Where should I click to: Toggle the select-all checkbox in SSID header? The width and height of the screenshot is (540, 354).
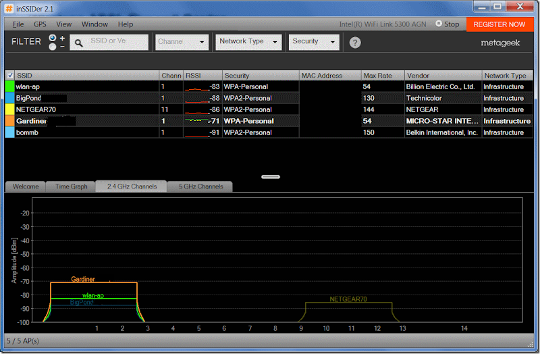(x=10, y=75)
